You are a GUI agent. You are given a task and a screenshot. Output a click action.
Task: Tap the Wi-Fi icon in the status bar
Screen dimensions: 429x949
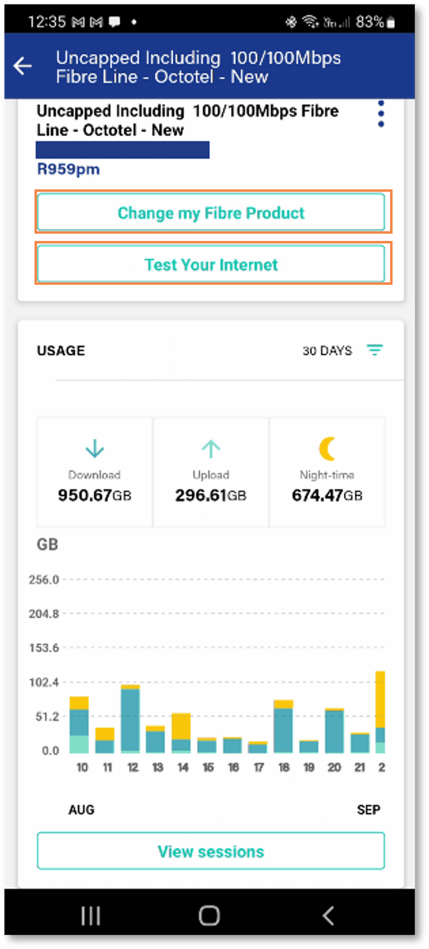coord(309,21)
